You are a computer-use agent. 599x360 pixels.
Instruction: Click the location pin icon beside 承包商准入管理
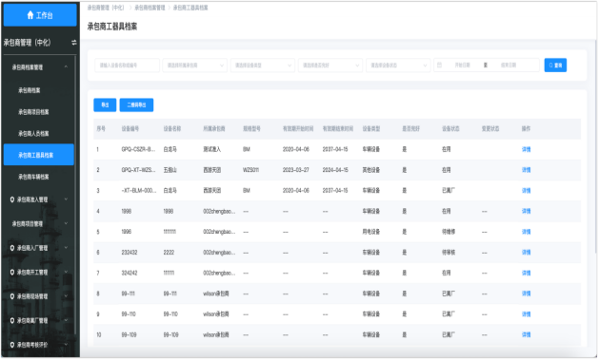12,199
